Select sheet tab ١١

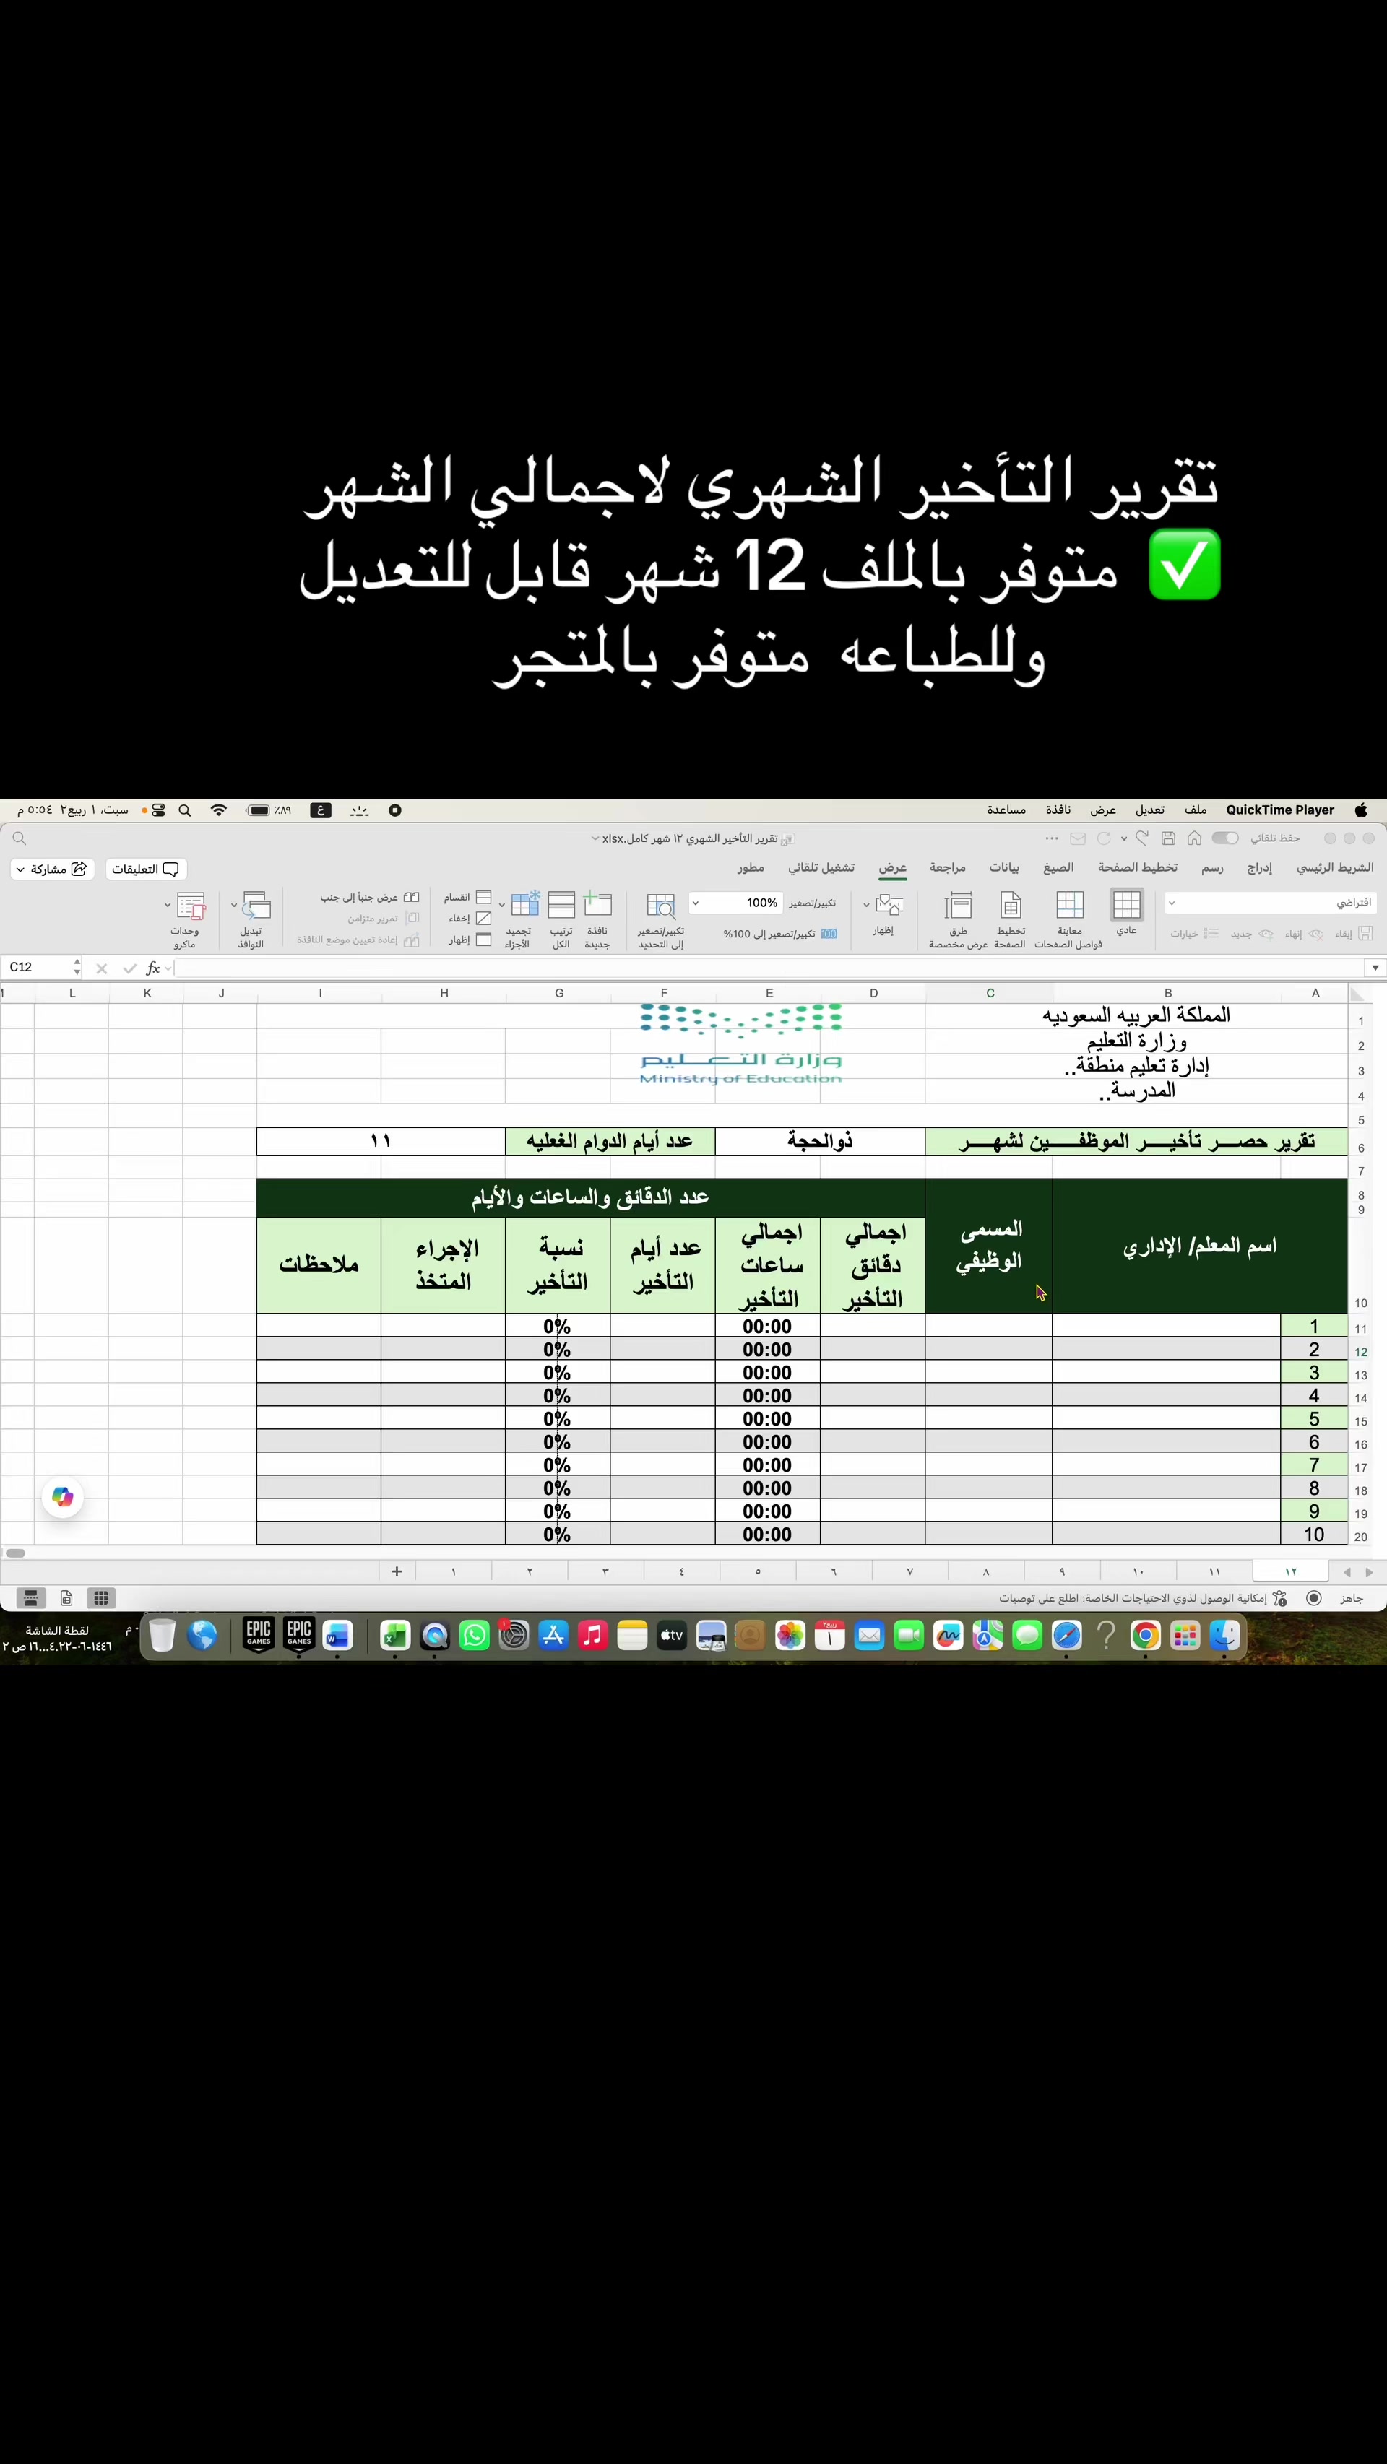coord(1214,1571)
